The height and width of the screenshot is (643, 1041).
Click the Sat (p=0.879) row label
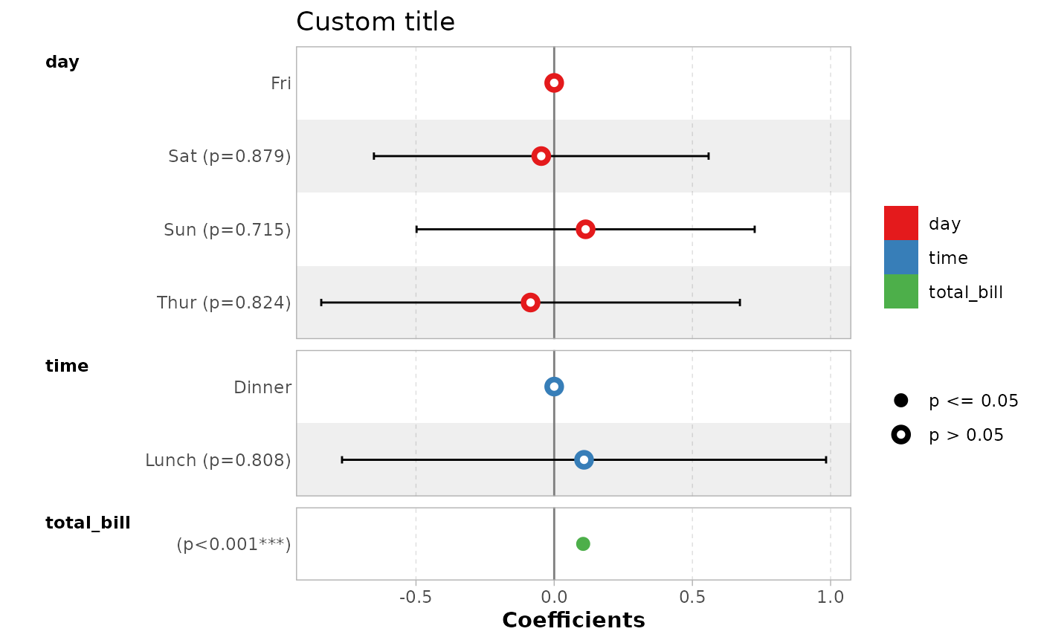click(230, 156)
